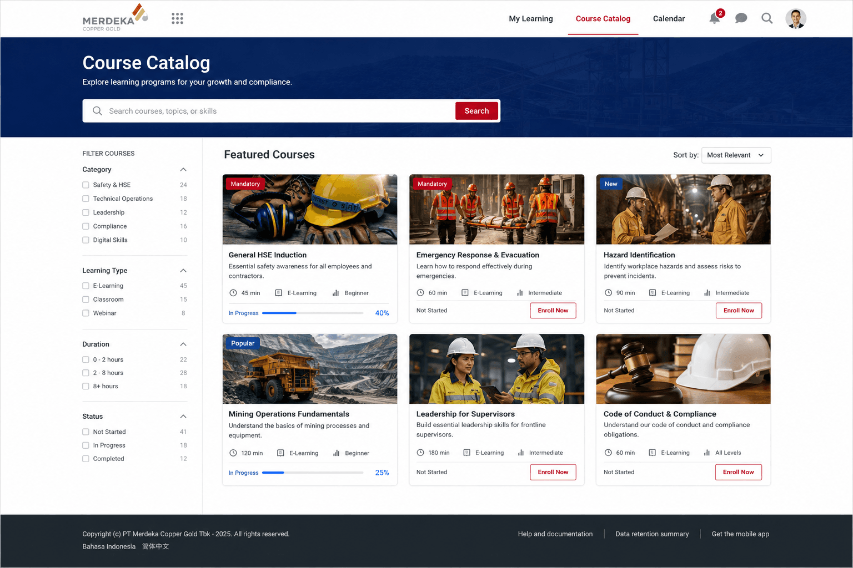Tick the Digital Skills checkbox
Viewport: 853px width, 568px height.
(86, 240)
